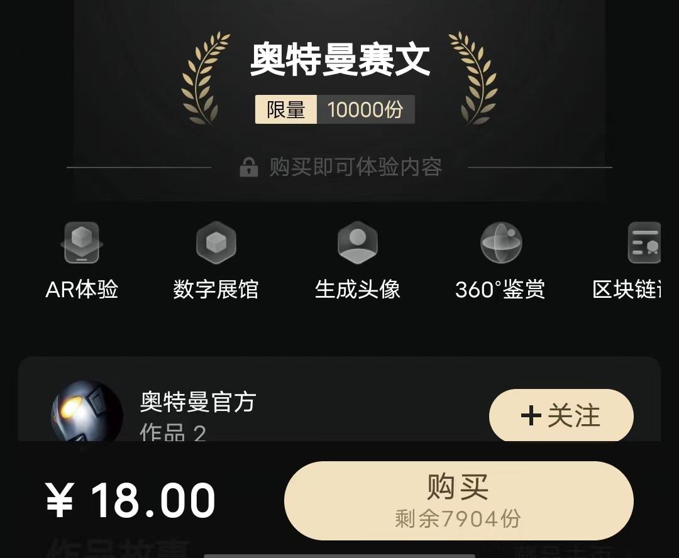Click the 购买 purchase button
Viewport: 679px width, 558px height.
coord(458,500)
